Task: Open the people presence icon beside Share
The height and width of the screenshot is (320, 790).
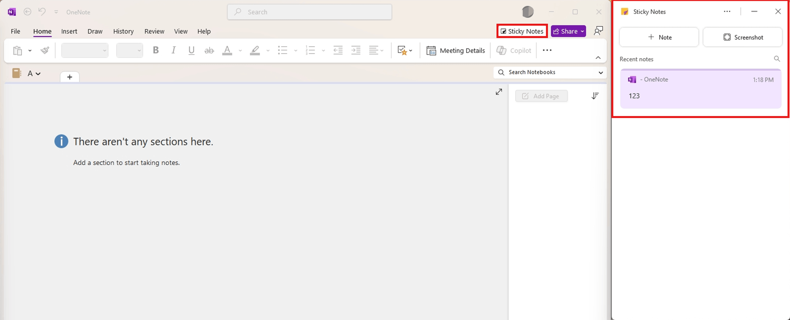Action: [x=598, y=31]
